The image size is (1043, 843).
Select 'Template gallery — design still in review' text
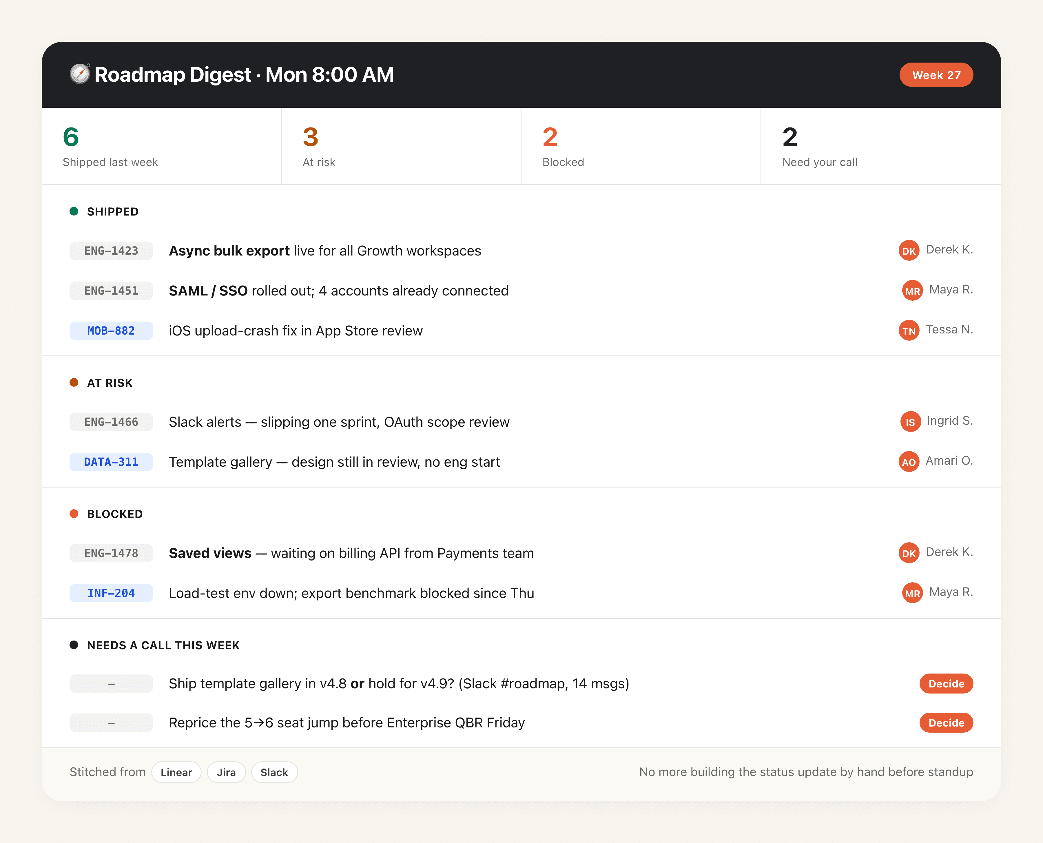(x=334, y=462)
